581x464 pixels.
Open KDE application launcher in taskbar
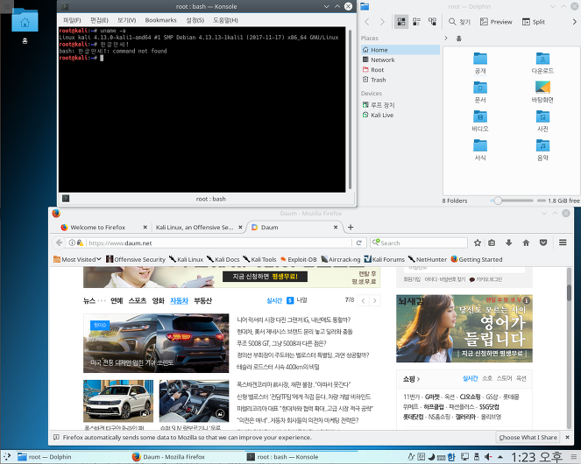point(7,457)
